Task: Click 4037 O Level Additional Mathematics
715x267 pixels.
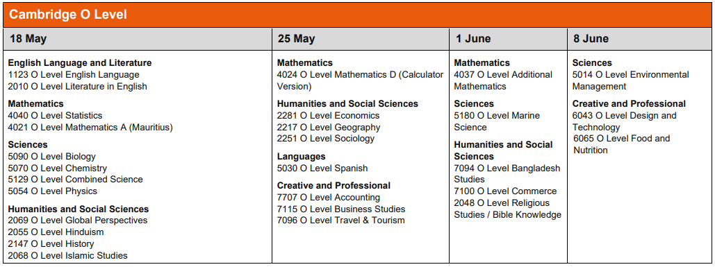Action: click(x=503, y=80)
